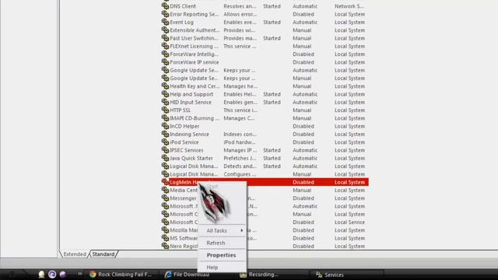Select the Help and Support service icon
498x280 pixels.
pyautogui.click(x=165, y=94)
